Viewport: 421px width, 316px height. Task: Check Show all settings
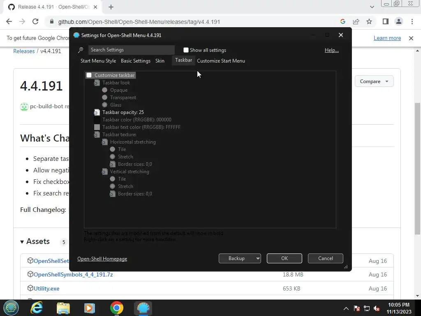tap(186, 50)
